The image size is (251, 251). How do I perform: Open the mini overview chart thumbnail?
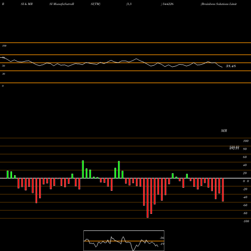pyautogui.click(x=124, y=240)
